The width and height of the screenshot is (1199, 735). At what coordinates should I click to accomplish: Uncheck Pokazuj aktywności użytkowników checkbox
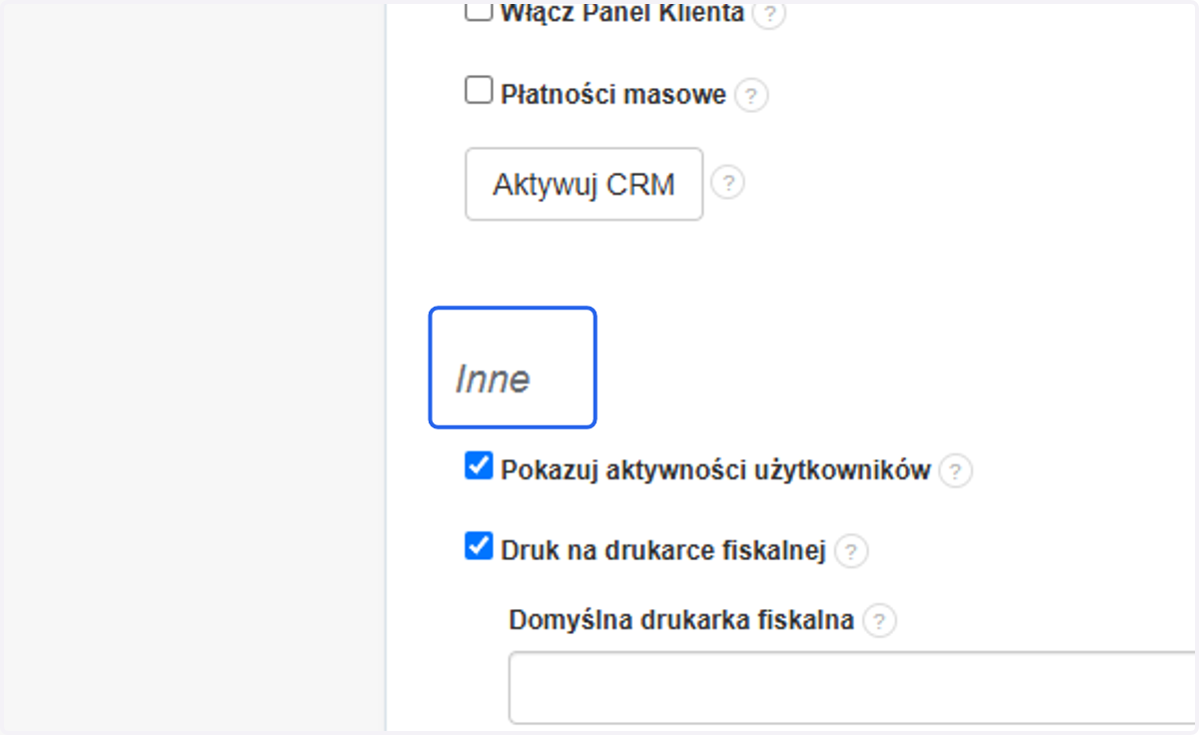480,465
